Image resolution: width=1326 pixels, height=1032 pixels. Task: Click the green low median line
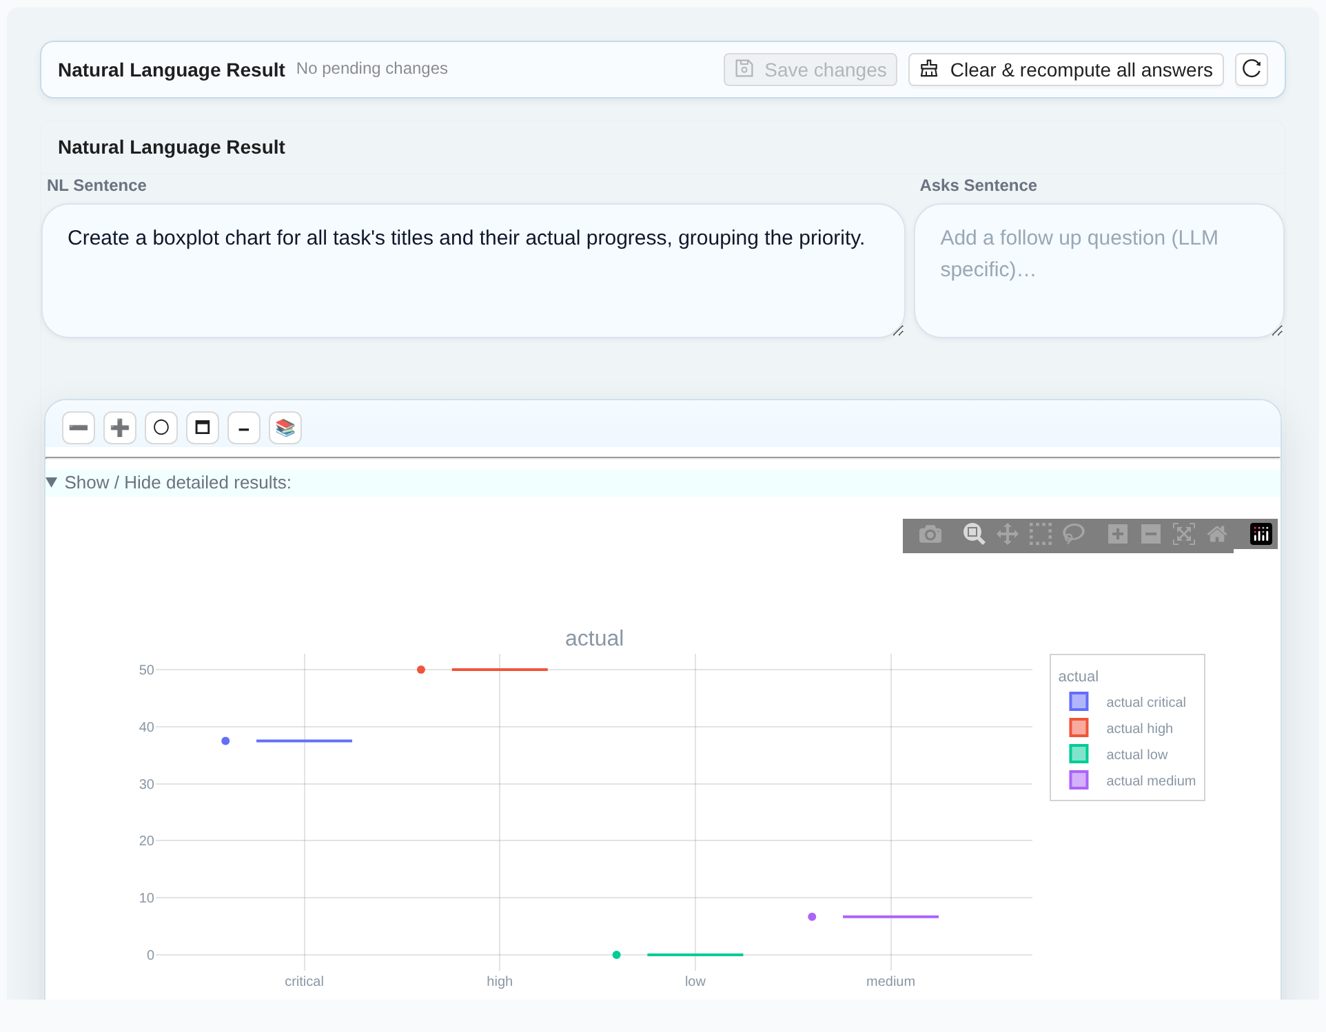click(695, 955)
